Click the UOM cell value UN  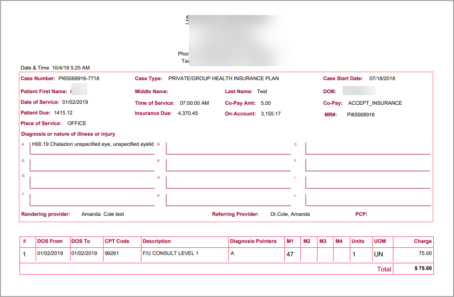pyautogui.click(x=378, y=255)
